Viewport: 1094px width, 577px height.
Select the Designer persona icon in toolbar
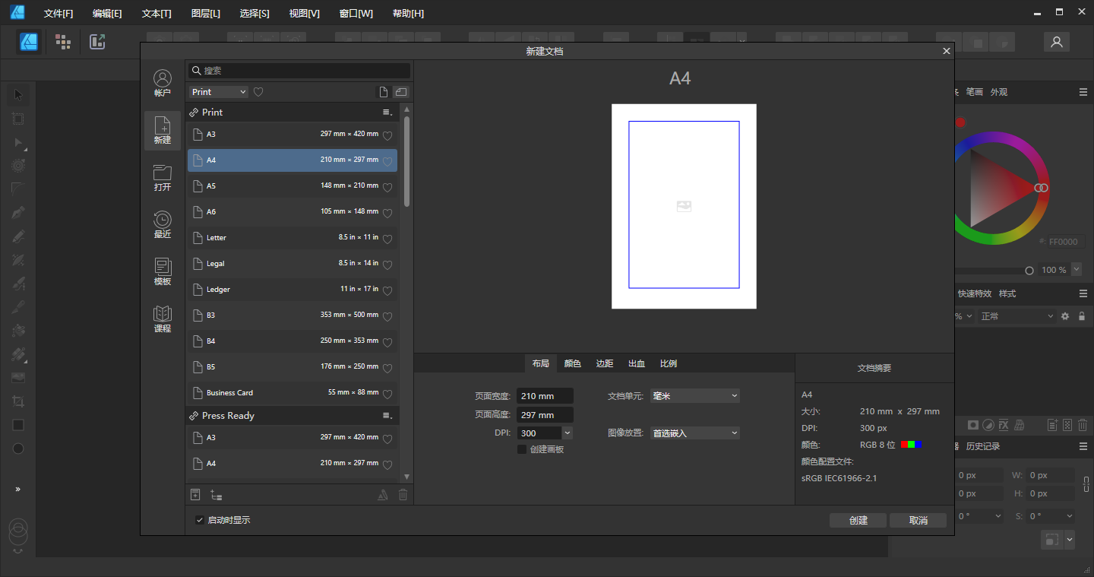click(x=30, y=42)
